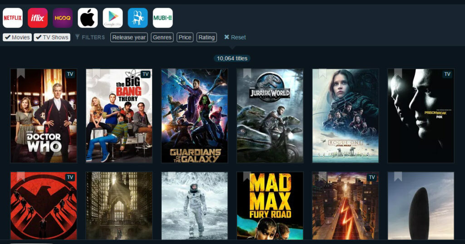Reset all filters
465x244 pixels.
point(235,37)
